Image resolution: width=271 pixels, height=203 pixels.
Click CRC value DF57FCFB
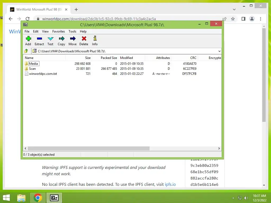[189, 73]
